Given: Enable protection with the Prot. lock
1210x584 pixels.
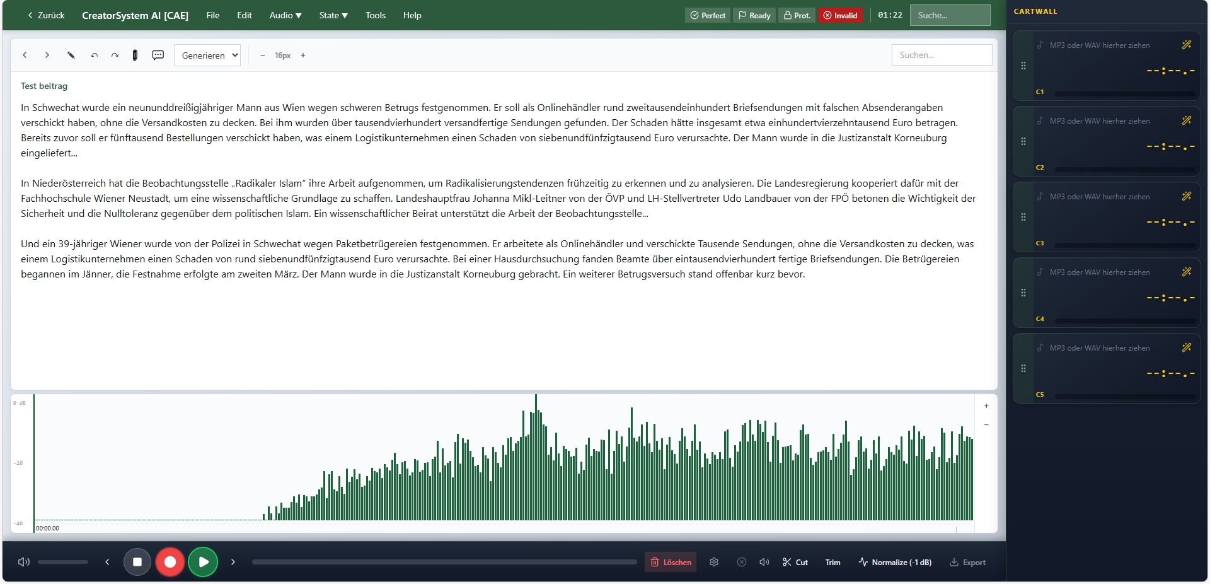Looking at the screenshot, I should pyautogui.click(x=797, y=15).
